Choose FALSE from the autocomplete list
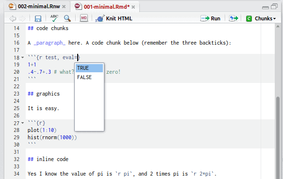This screenshot has height=179, width=283. pos(89,77)
